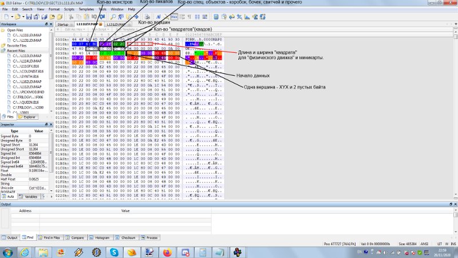
Task: Toggle the Hex edit mode button
Action: [174, 17]
